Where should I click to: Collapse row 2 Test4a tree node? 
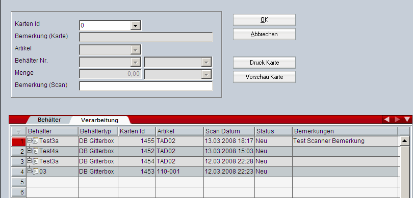[x=30, y=151]
